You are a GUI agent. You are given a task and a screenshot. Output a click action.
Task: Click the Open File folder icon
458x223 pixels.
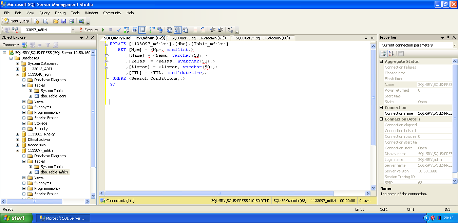click(x=56, y=21)
